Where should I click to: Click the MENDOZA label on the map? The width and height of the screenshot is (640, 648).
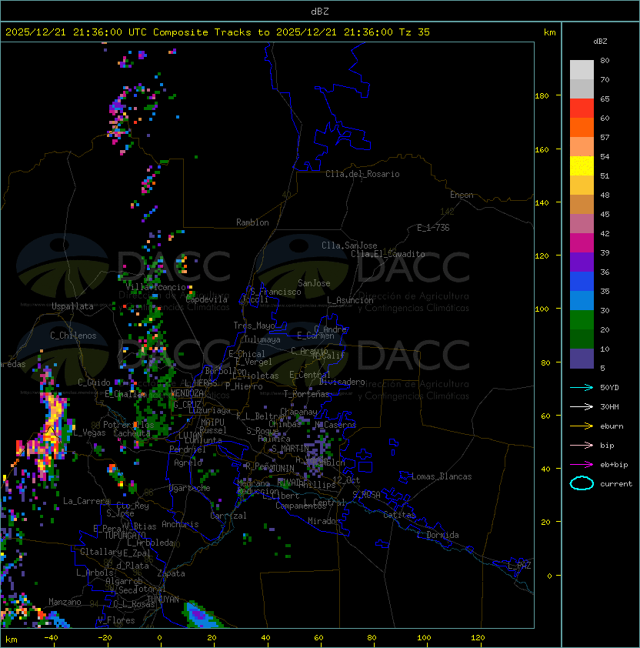[187, 393]
